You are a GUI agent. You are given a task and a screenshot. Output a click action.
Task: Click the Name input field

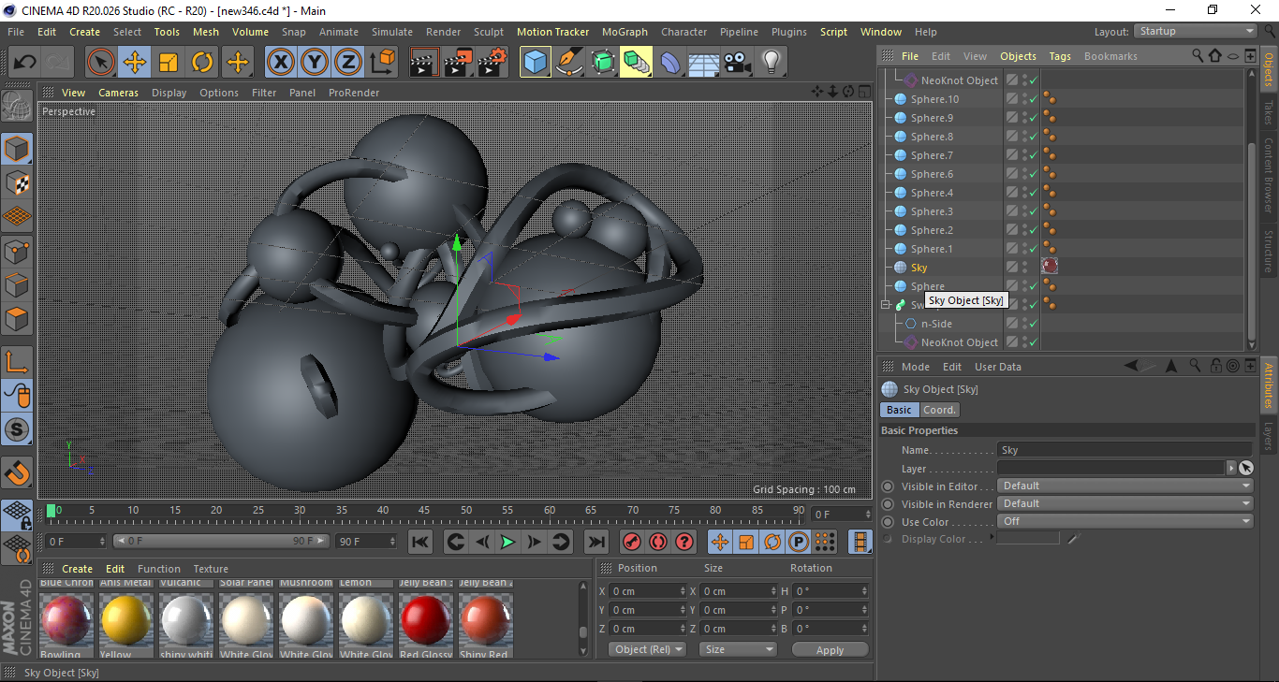click(1125, 450)
